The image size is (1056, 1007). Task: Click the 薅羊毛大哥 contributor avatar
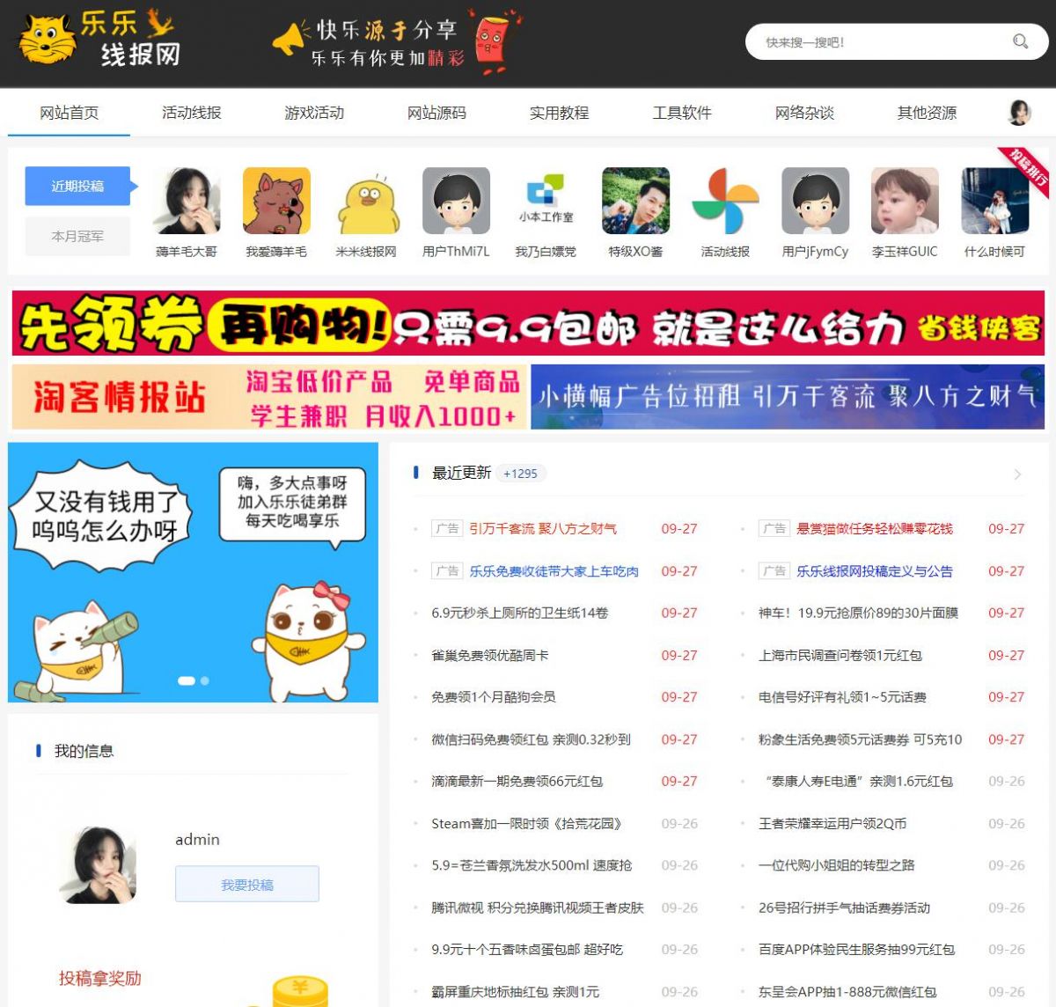pos(187,200)
